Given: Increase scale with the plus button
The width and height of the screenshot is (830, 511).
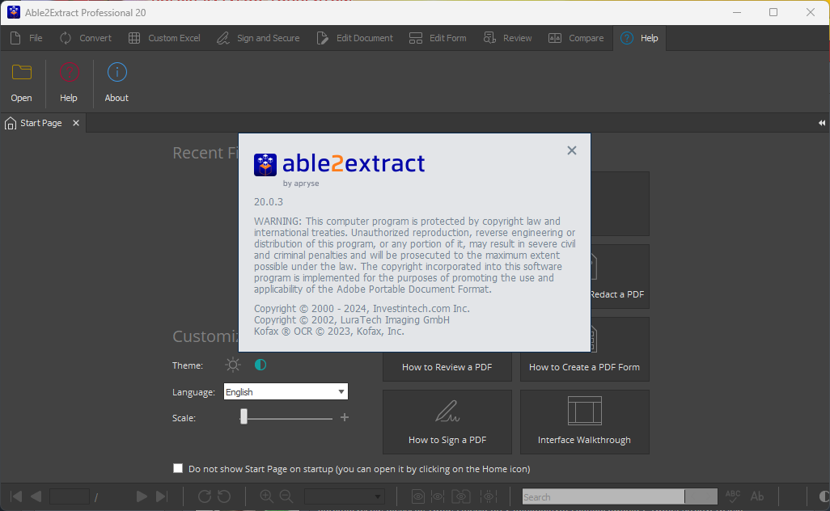Looking at the screenshot, I should [x=345, y=417].
